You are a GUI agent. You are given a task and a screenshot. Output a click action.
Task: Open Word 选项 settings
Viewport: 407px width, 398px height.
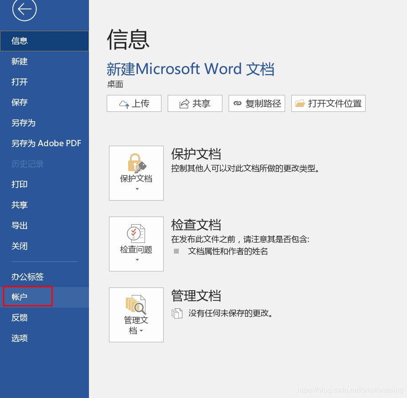[x=44, y=338]
